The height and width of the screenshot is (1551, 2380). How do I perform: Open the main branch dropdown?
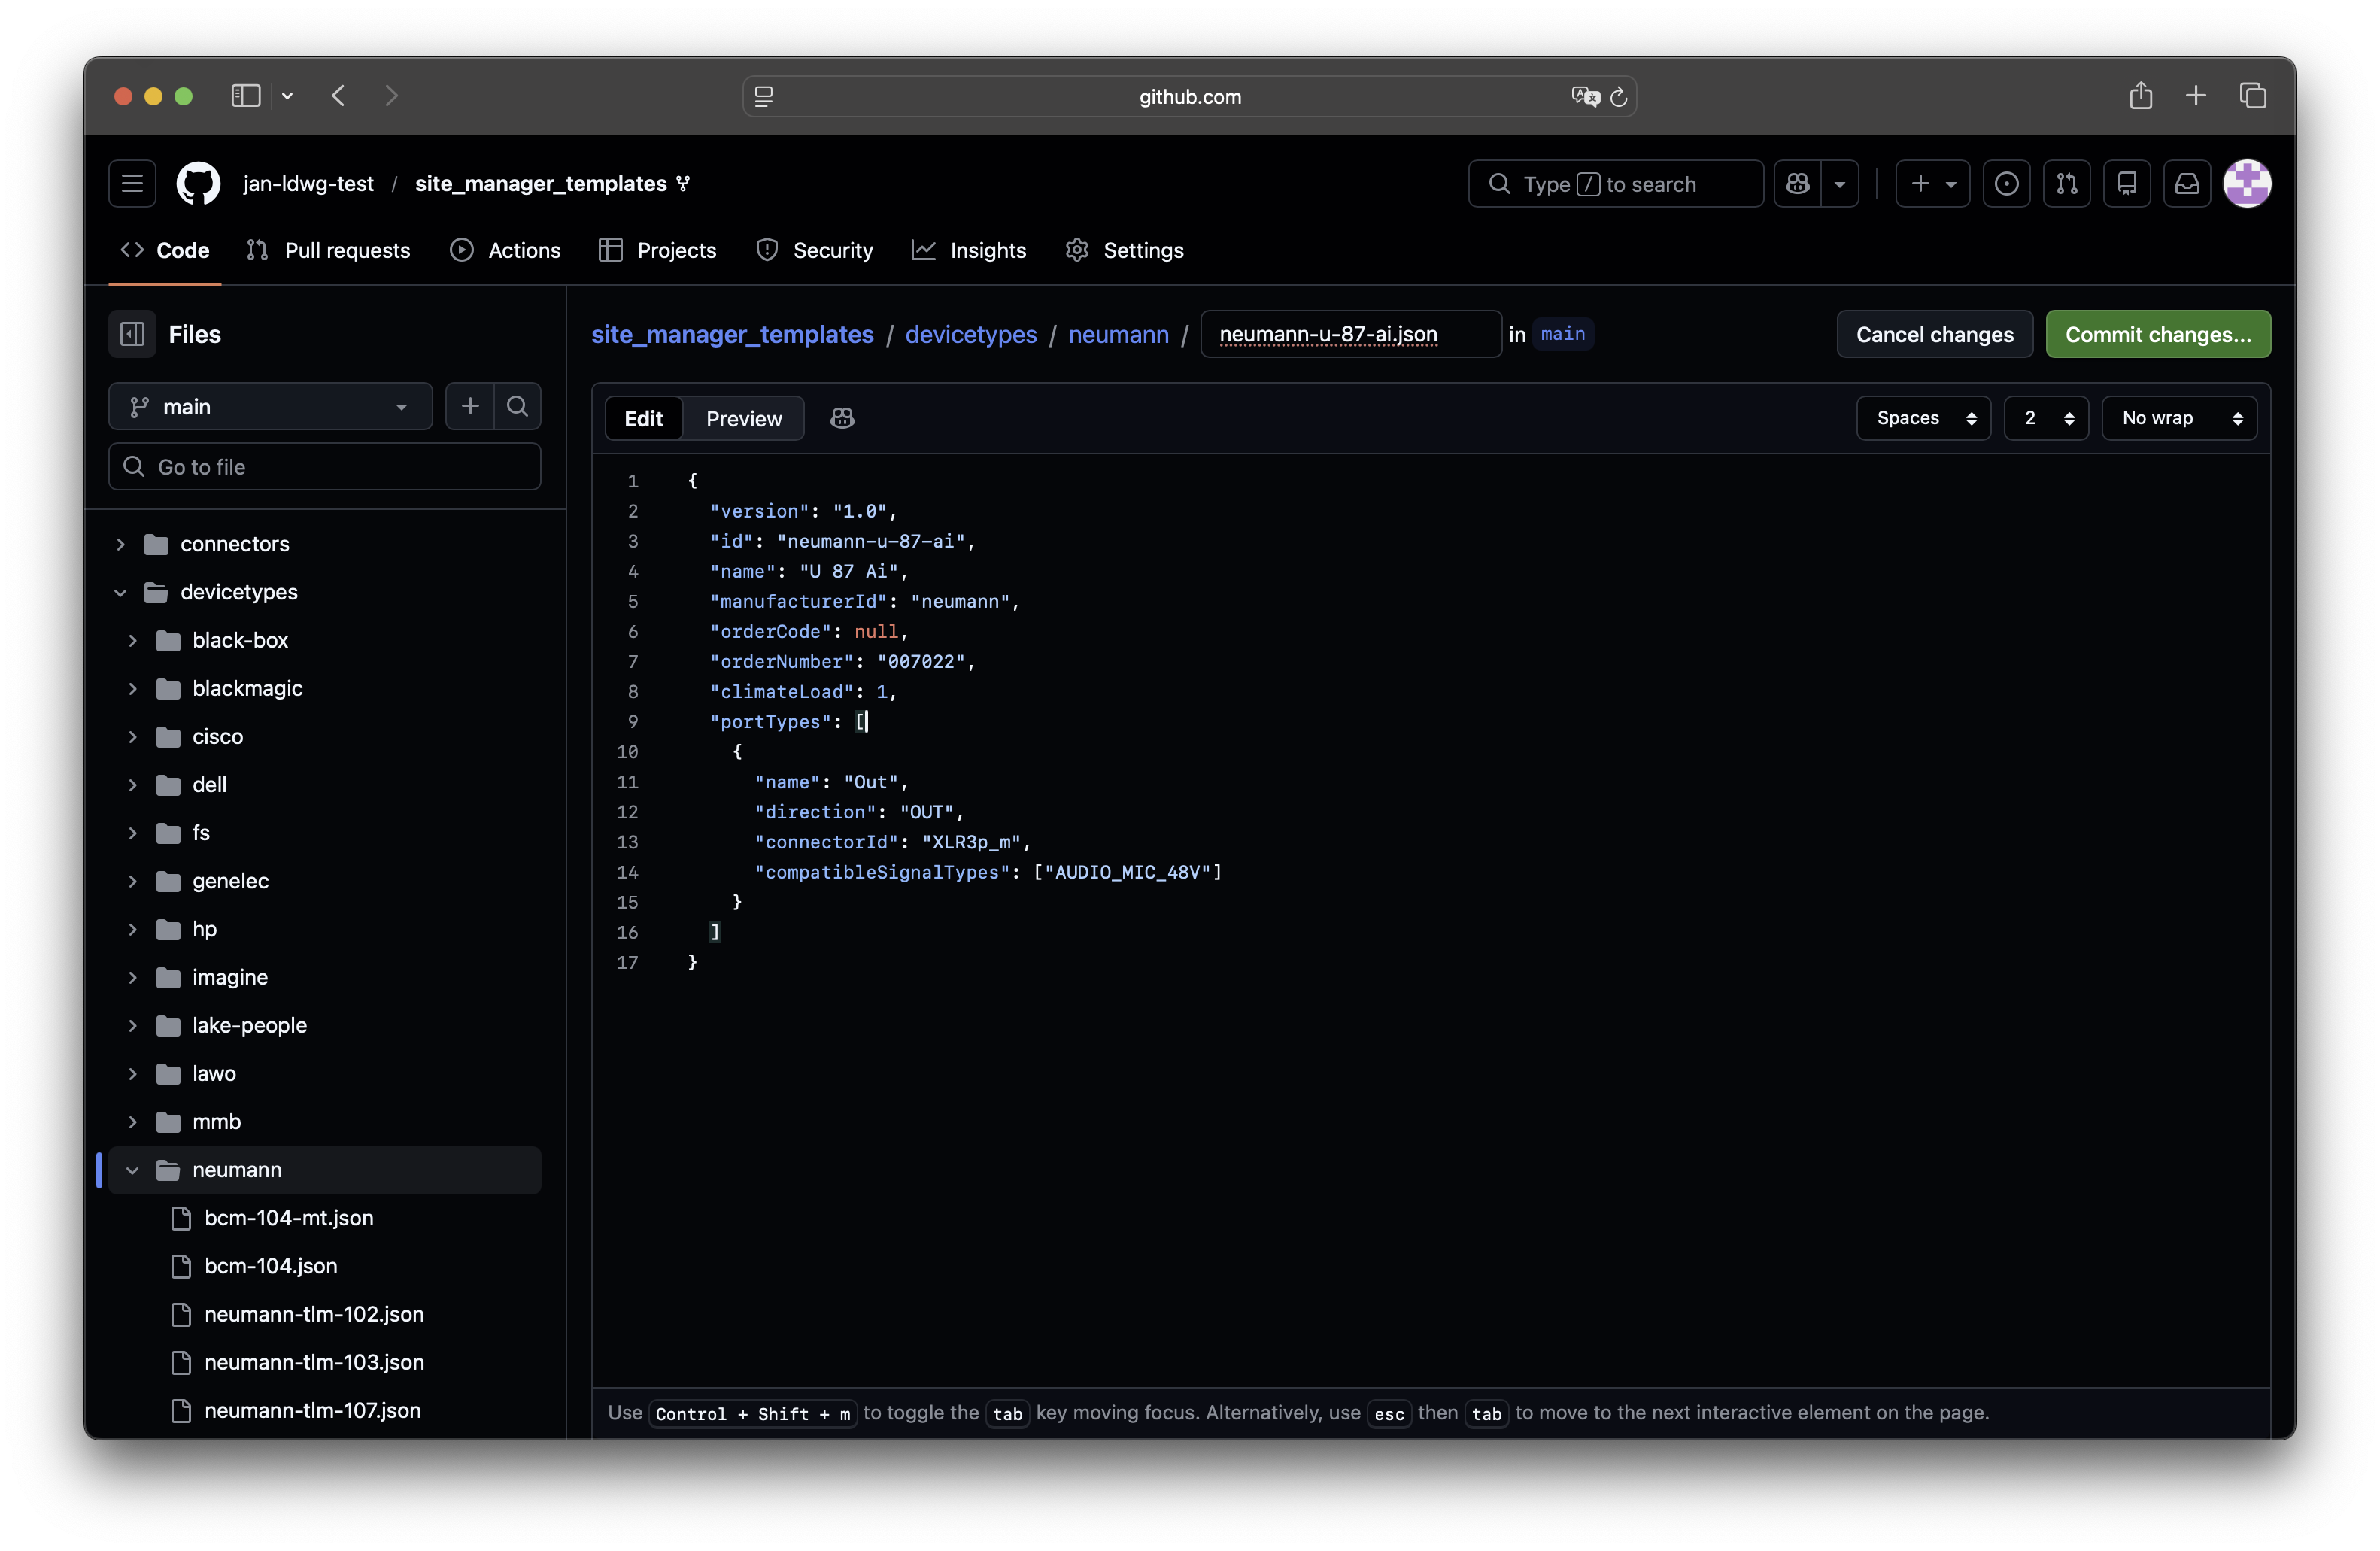tap(270, 406)
